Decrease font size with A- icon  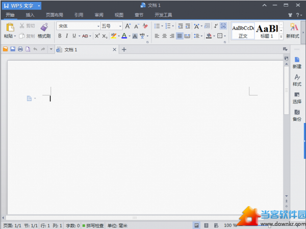pos(136,26)
